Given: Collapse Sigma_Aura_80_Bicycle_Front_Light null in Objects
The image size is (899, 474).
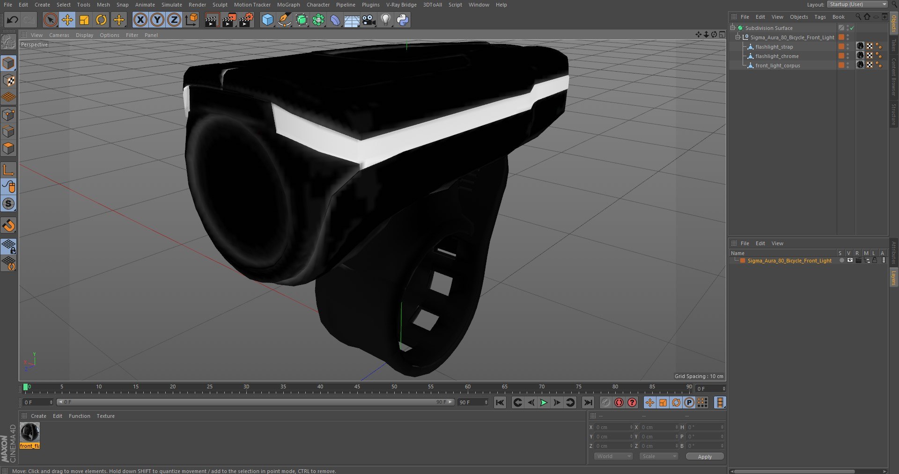Looking at the screenshot, I should 738,37.
